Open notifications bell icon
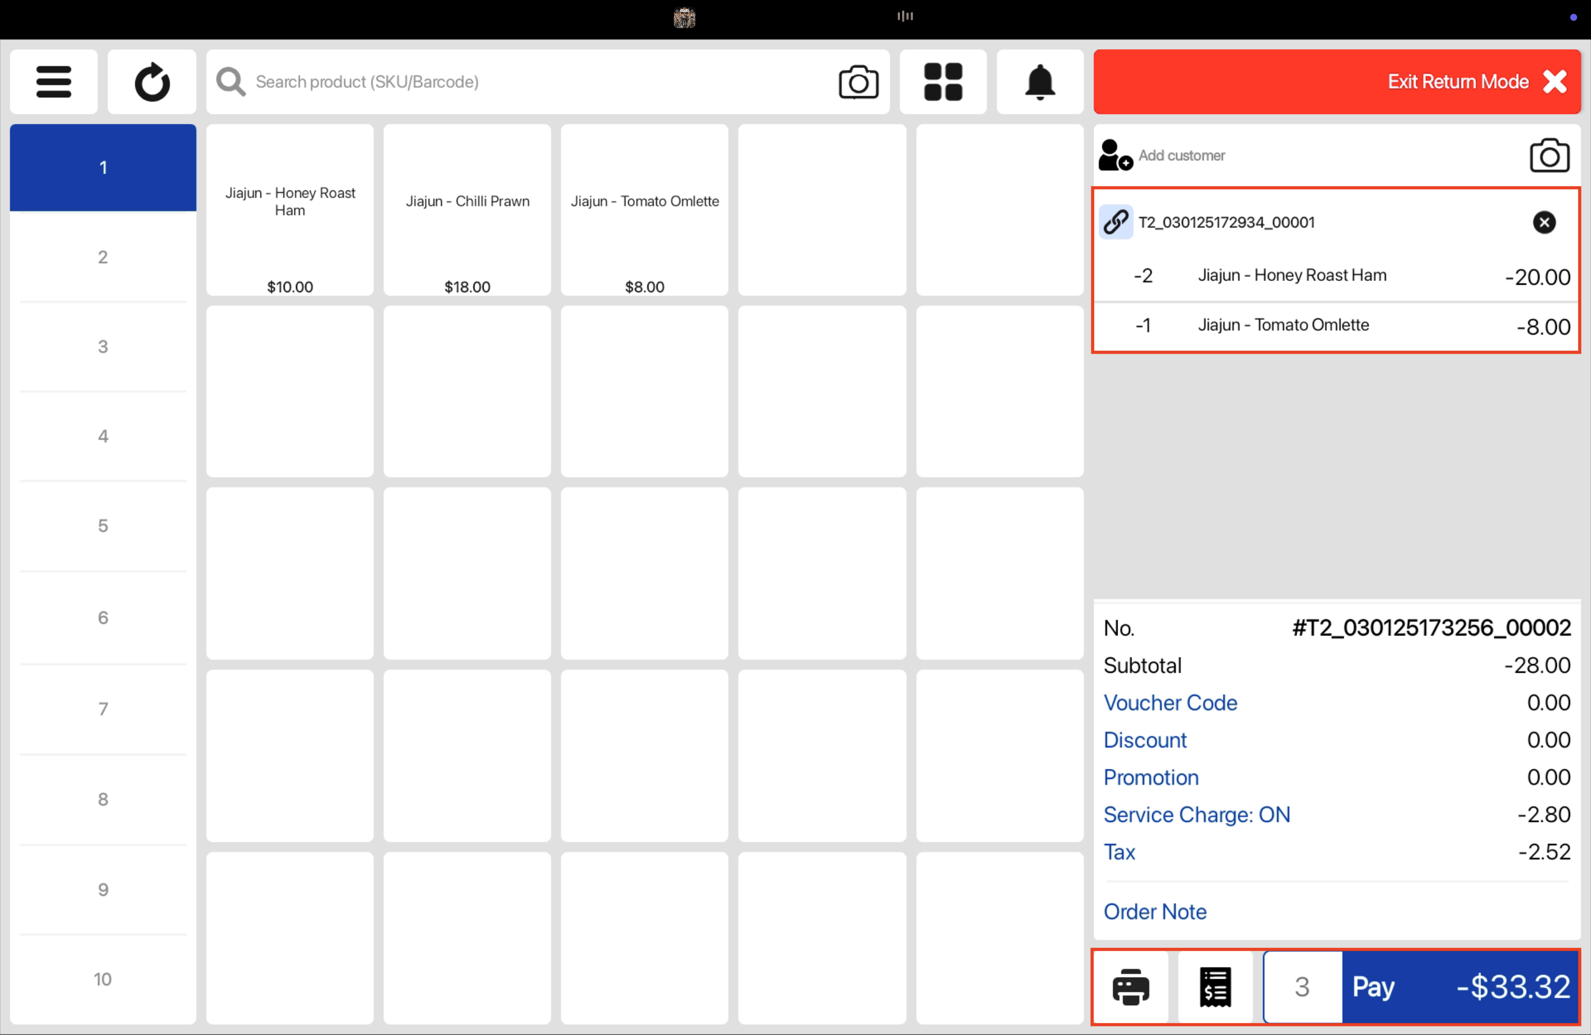Viewport: 1591px width, 1035px height. [x=1040, y=82]
